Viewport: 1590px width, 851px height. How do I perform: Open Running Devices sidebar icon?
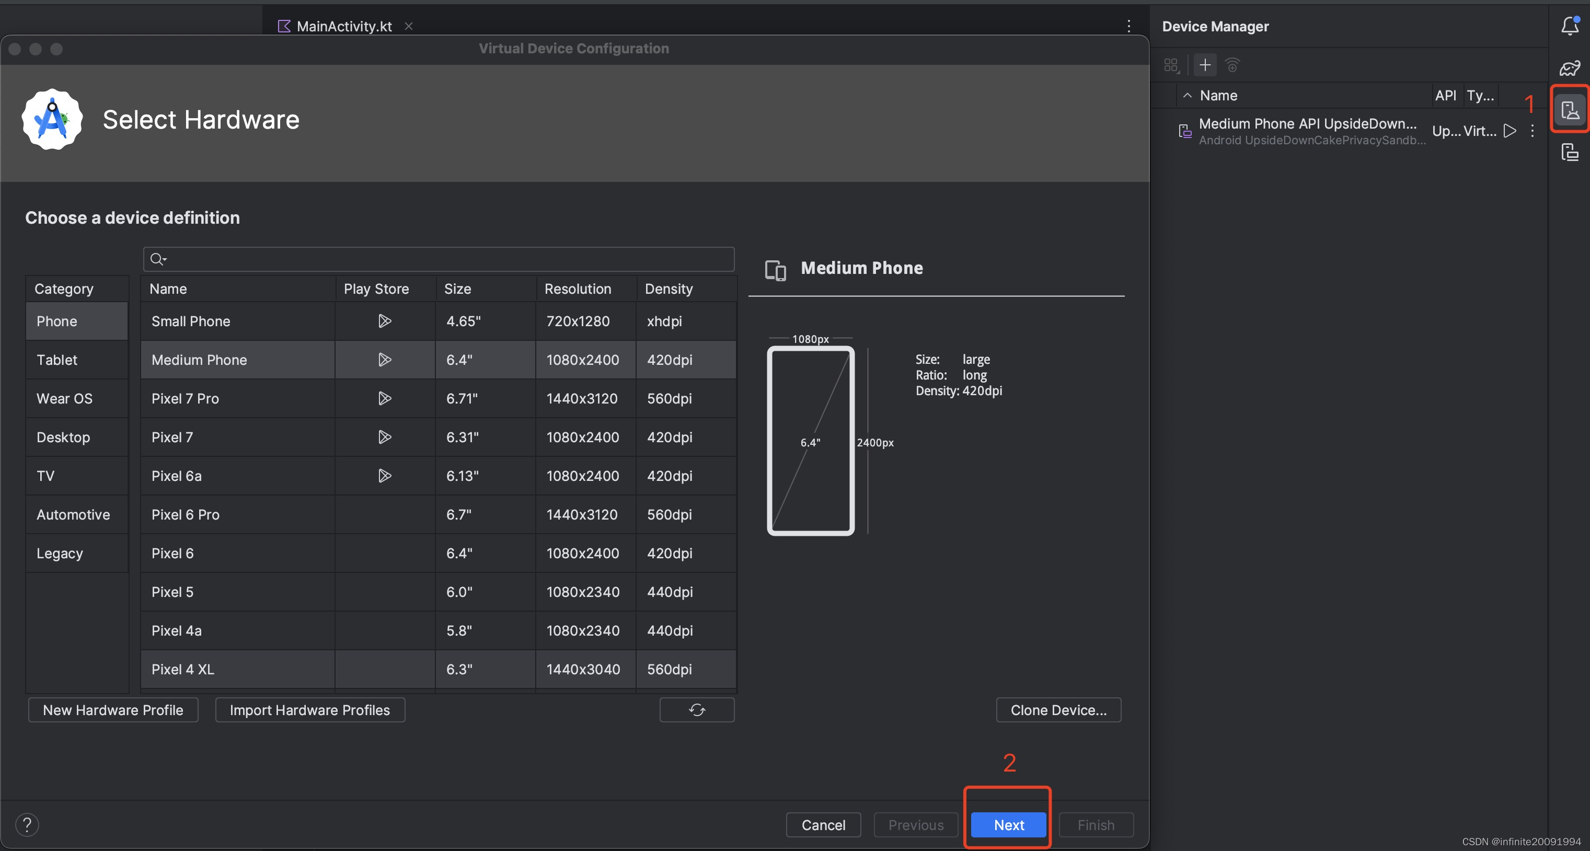(1570, 152)
